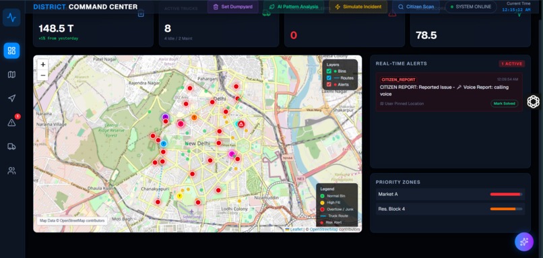Click the floating knot icon at right edge
Image resolution: width=543 pixels, height=258 pixels.
pyautogui.click(x=534, y=102)
